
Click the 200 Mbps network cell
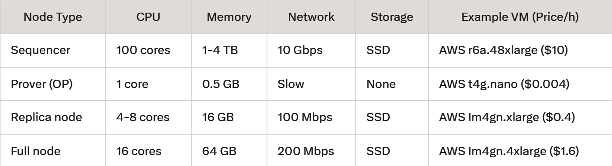(x=306, y=151)
